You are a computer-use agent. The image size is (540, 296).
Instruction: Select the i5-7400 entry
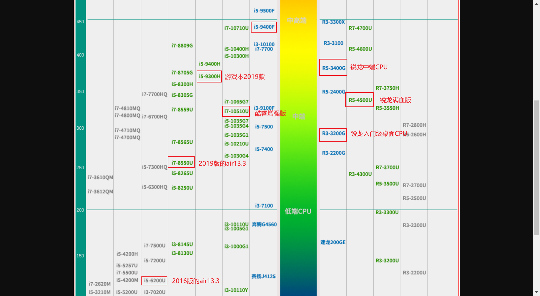coord(264,149)
